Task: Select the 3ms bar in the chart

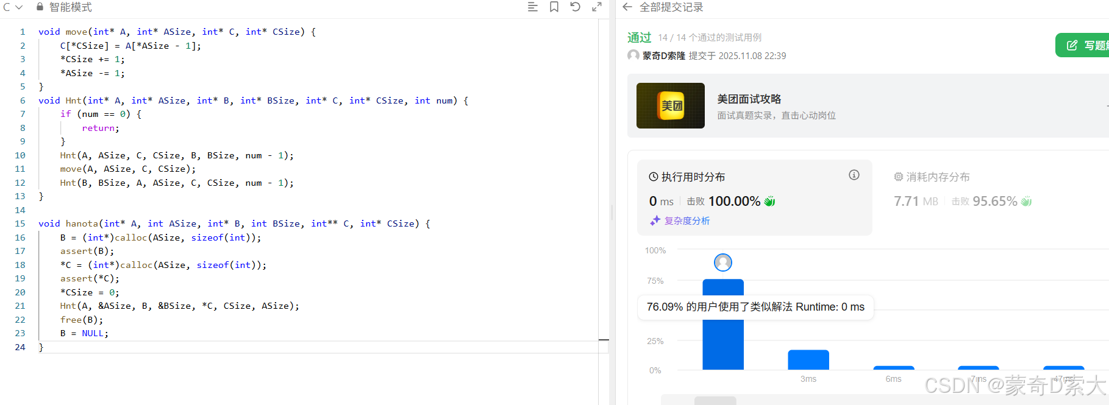Action: pyautogui.click(x=808, y=360)
